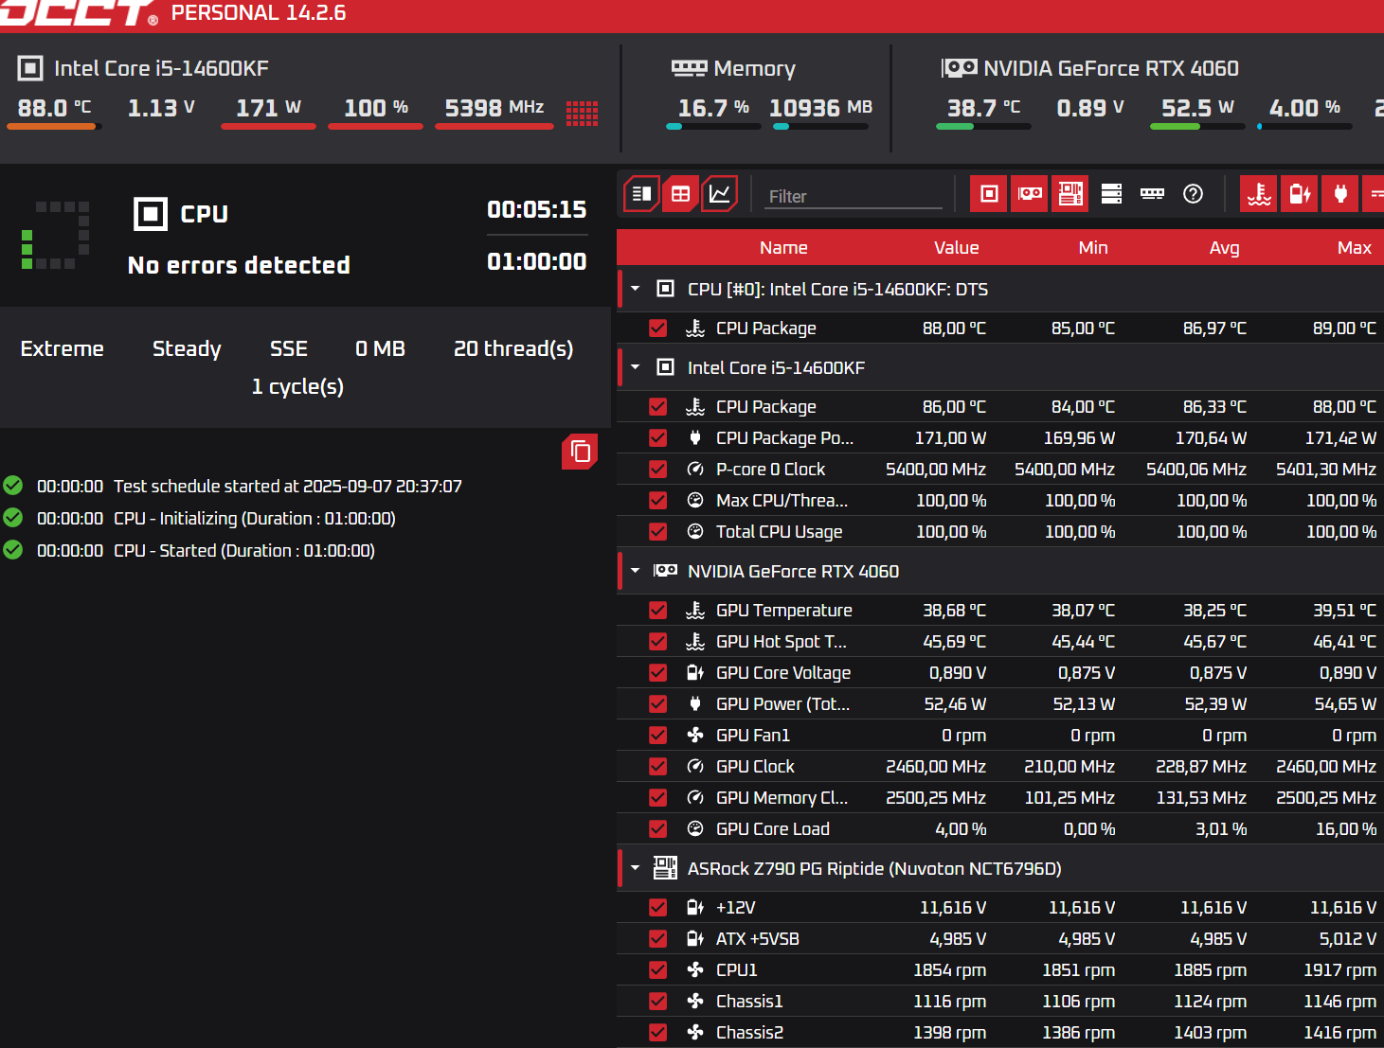
Task: Sort sensors by the Min column
Action: 1093,247
